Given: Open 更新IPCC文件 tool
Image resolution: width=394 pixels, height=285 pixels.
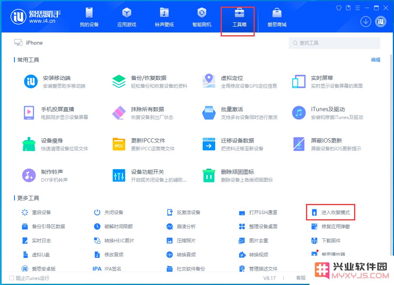Looking at the screenshot, I should pyautogui.click(x=143, y=144).
